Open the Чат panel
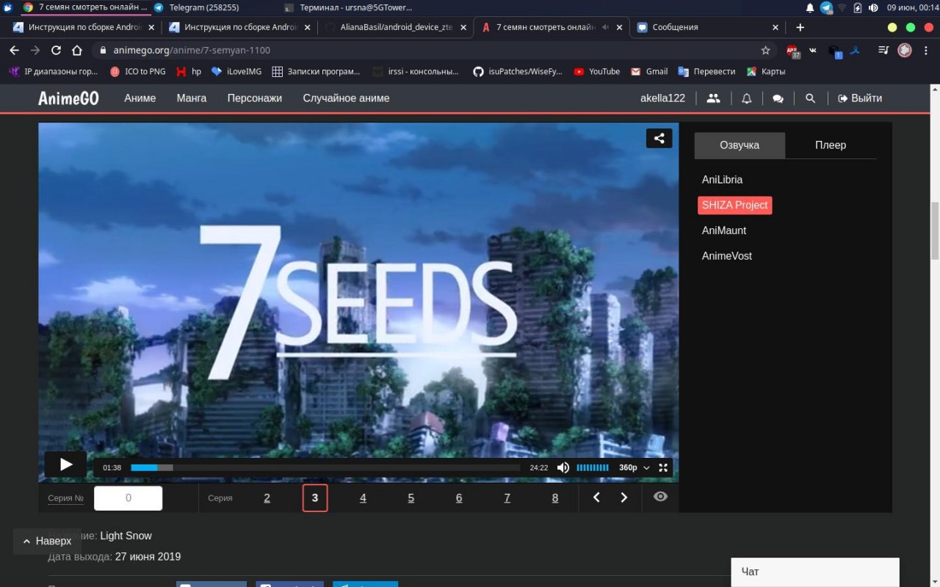 (815, 572)
